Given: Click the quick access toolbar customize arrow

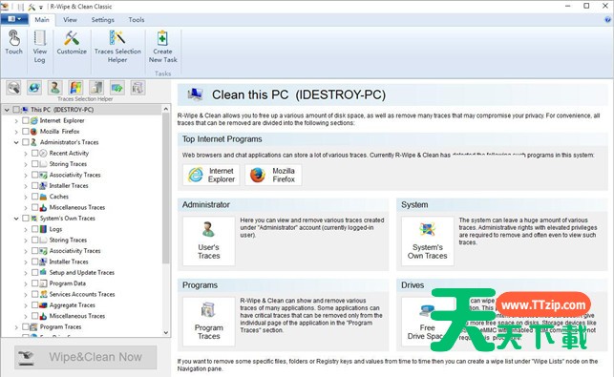Looking at the screenshot, I should (41, 7).
